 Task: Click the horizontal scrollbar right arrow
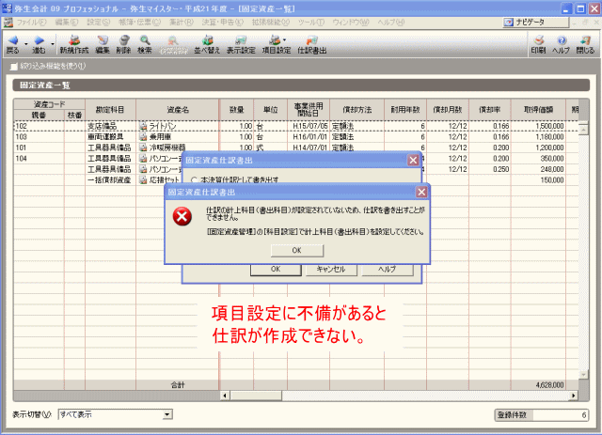pos(574,396)
